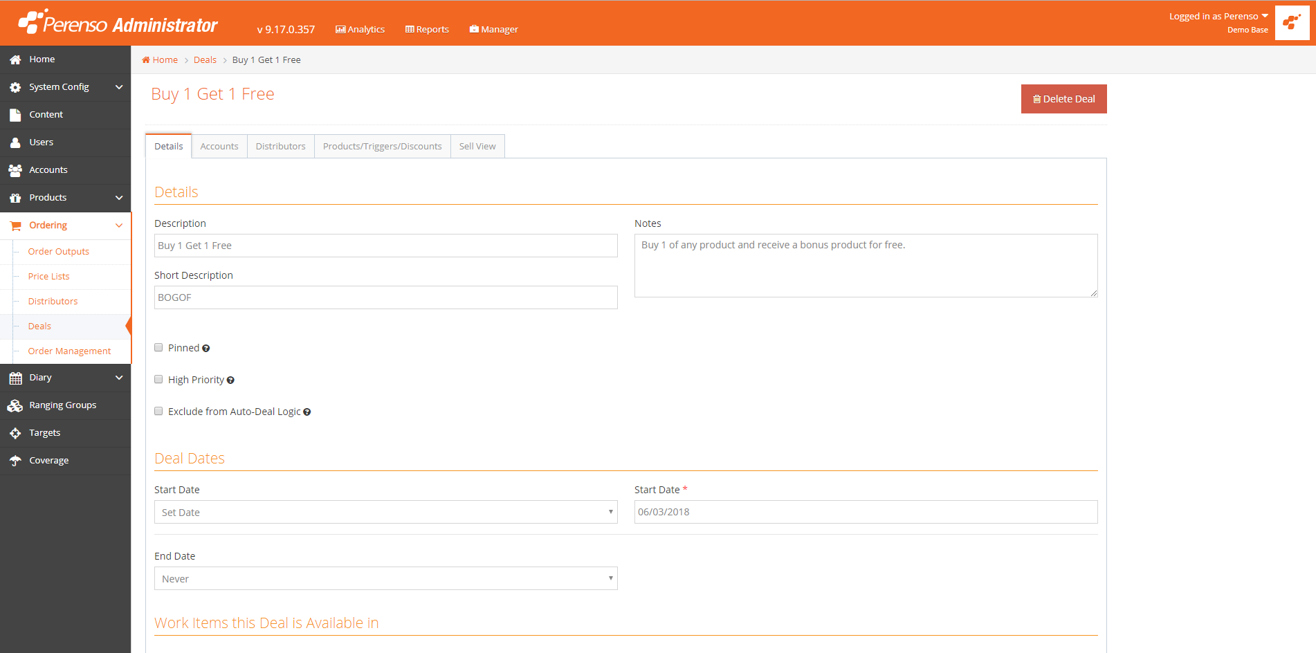This screenshot has height=653, width=1316.
Task: Switch to the Distributors tab
Action: click(x=281, y=146)
